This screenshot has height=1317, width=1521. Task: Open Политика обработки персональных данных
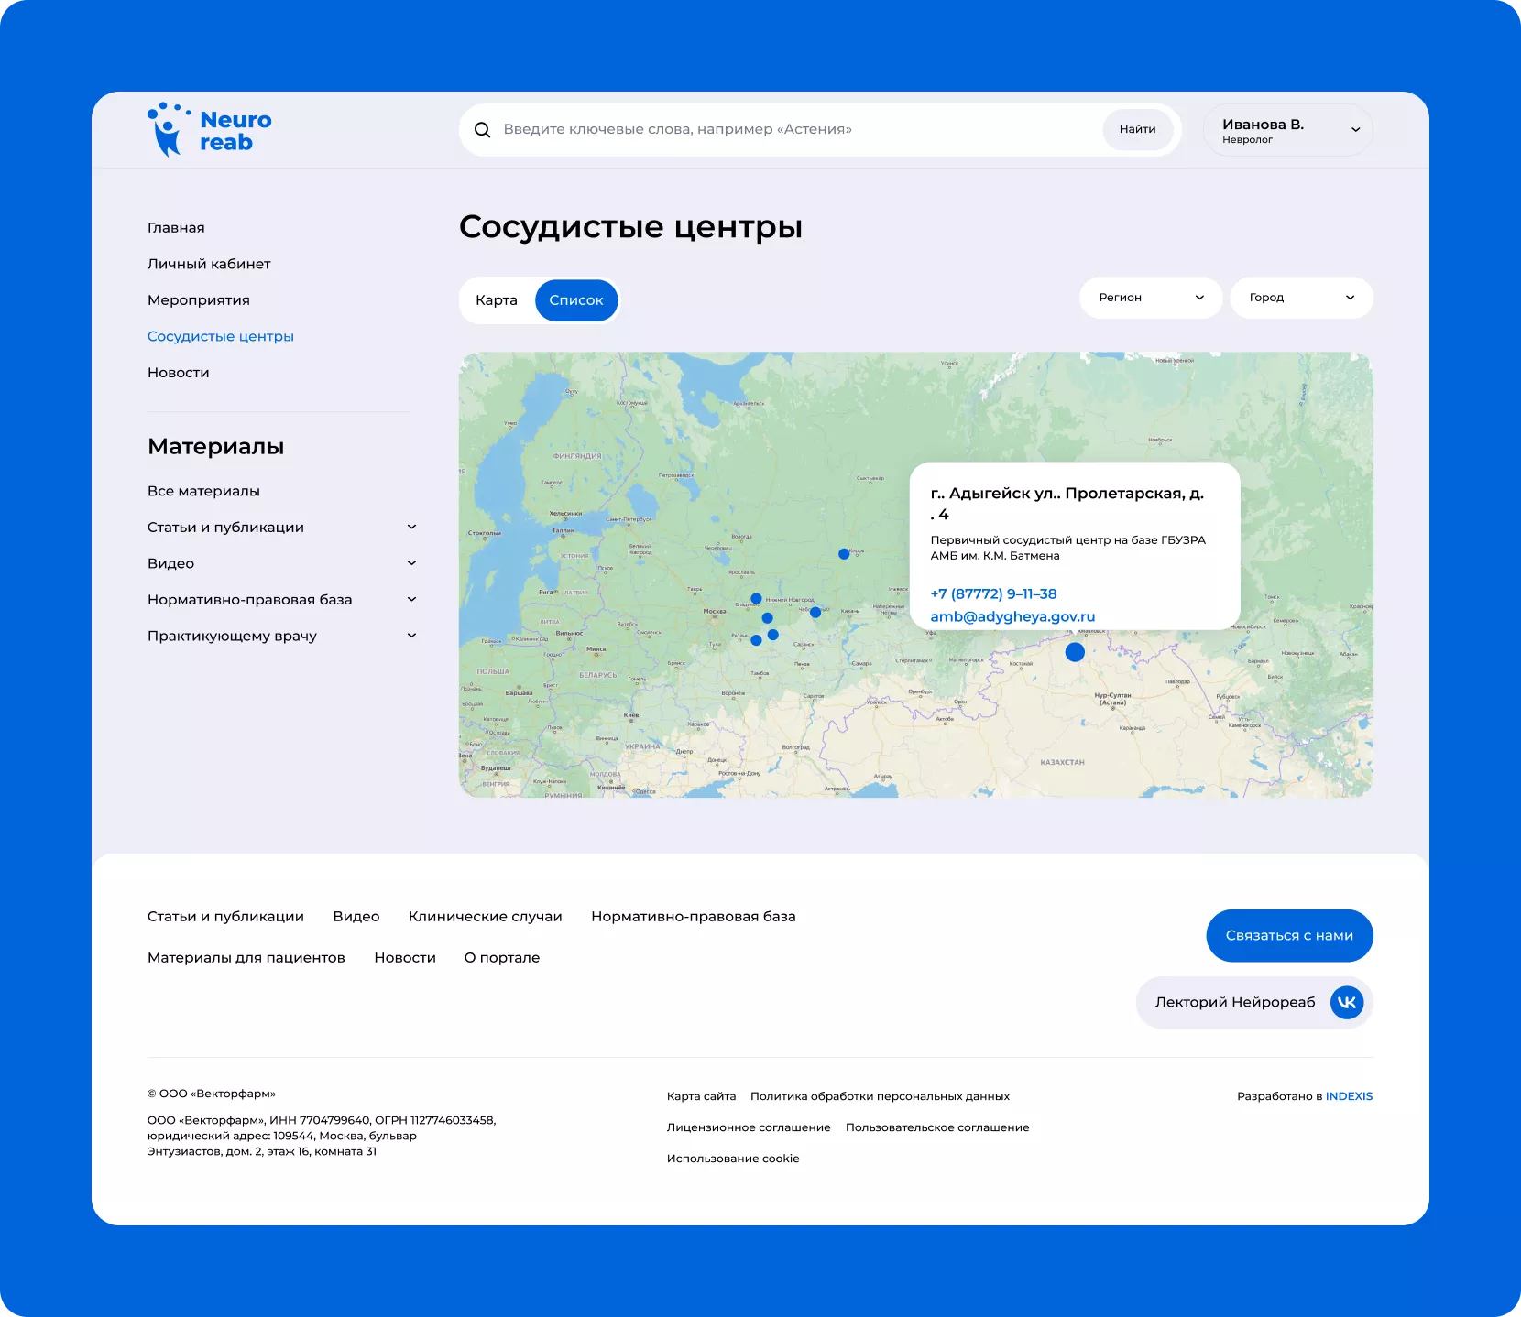880,1096
